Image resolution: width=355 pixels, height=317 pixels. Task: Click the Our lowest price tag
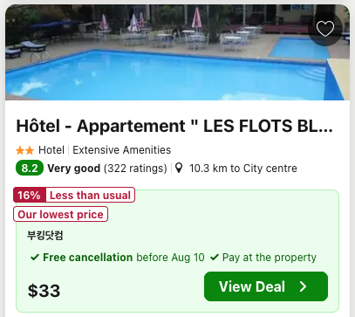click(60, 214)
